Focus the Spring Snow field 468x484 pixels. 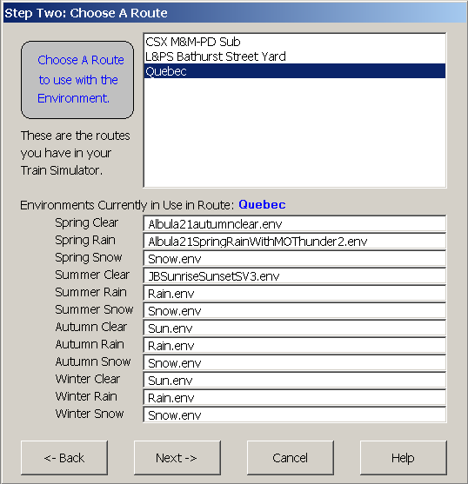click(295, 259)
